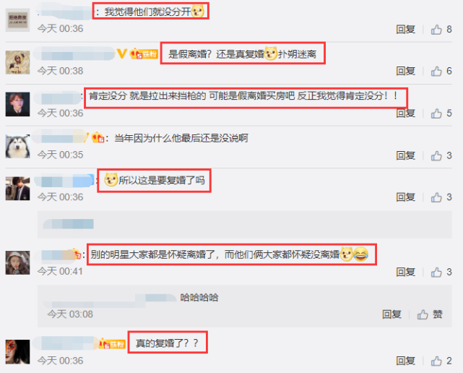Image resolution: width=463 pixels, height=373 pixels.
Task: Open the husky dog avatar profile
Action: point(18,146)
